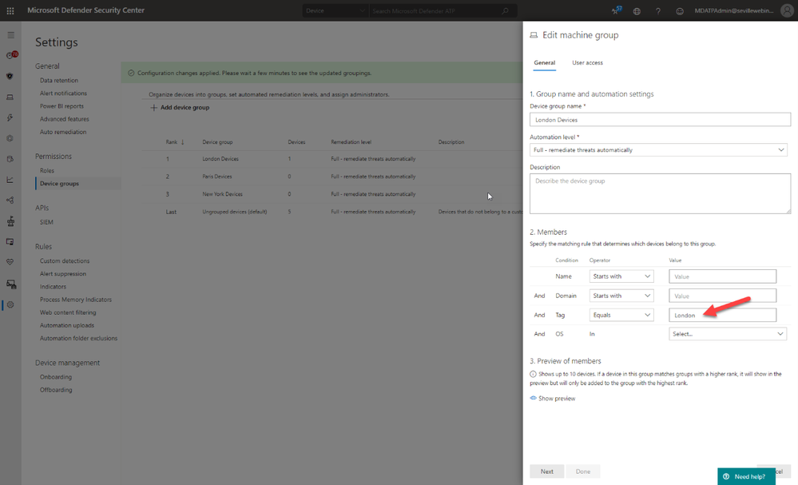
Task: Click the feedback smiley icon
Action: click(680, 10)
